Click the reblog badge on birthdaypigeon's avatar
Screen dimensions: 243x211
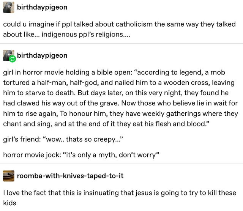coord(12,59)
